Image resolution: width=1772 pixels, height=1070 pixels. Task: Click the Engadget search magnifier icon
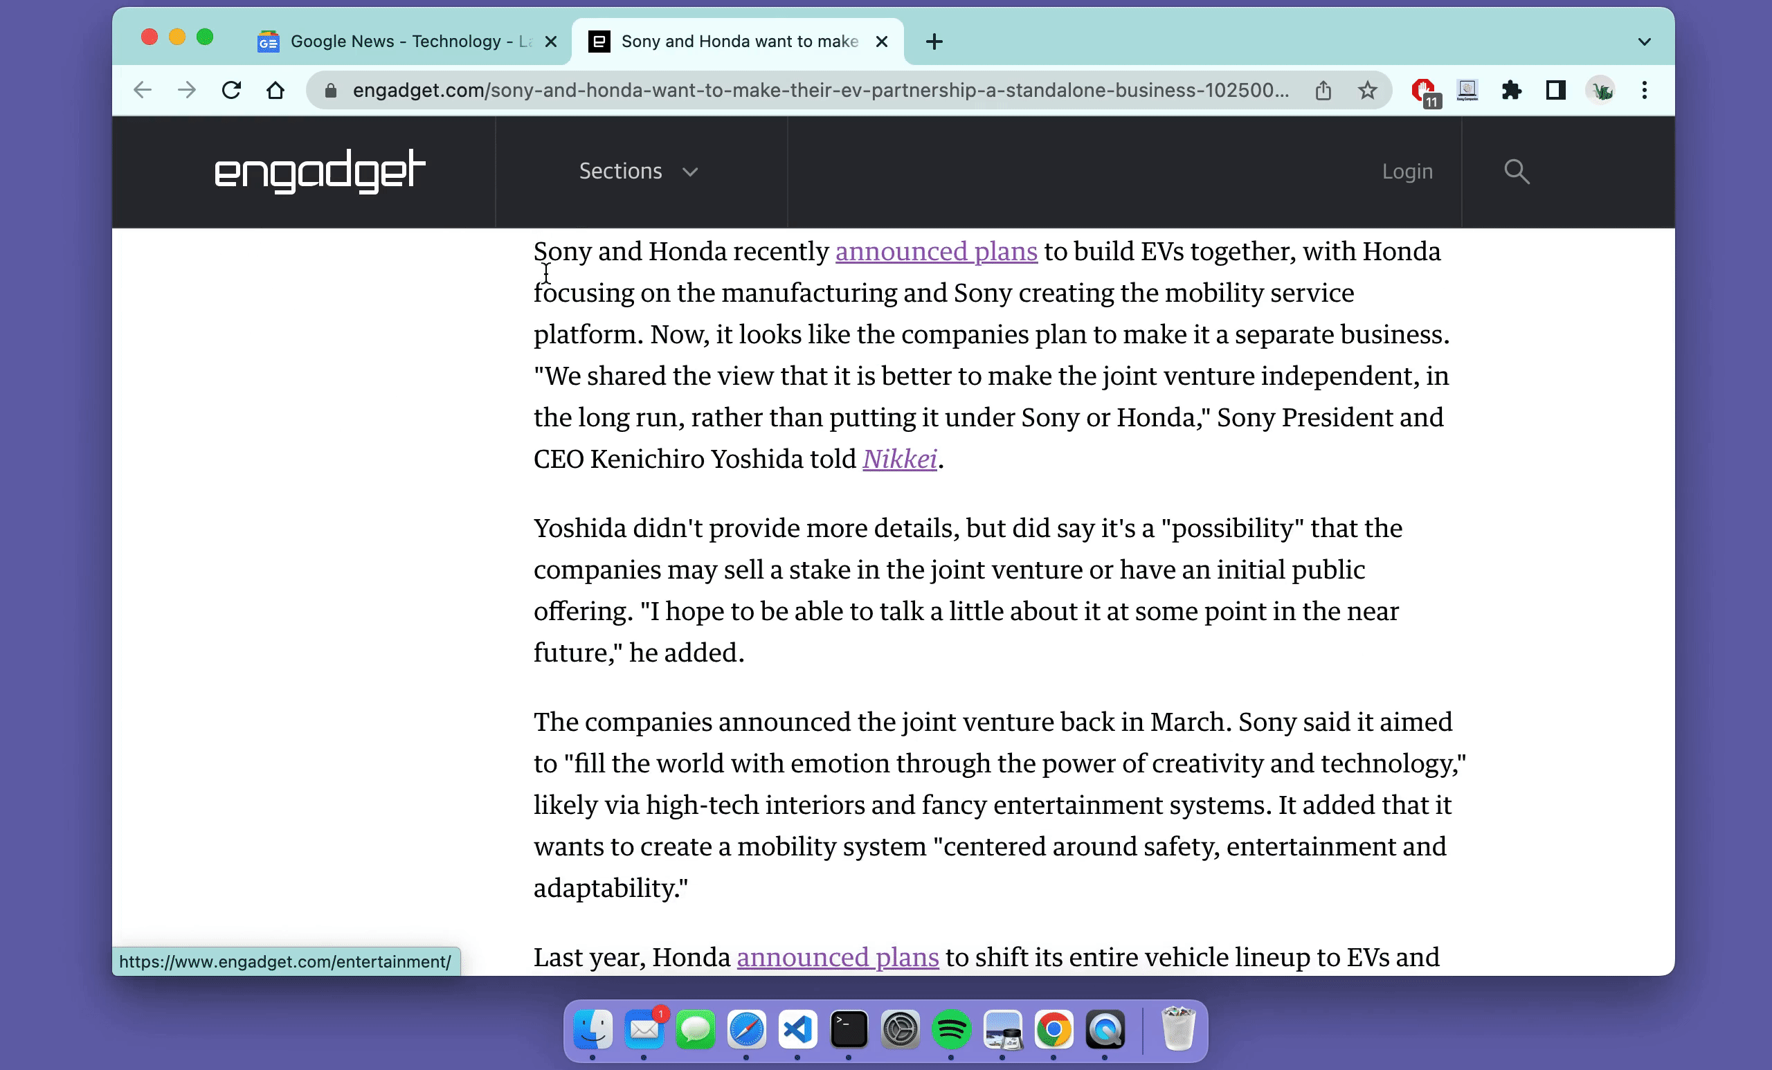click(x=1516, y=171)
